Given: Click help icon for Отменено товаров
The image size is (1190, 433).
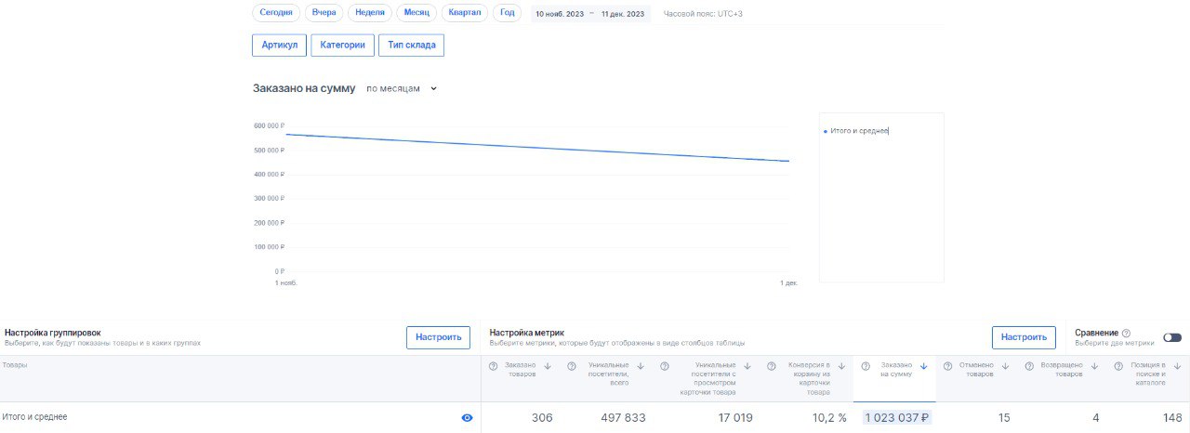Looking at the screenshot, I should 947,366.
